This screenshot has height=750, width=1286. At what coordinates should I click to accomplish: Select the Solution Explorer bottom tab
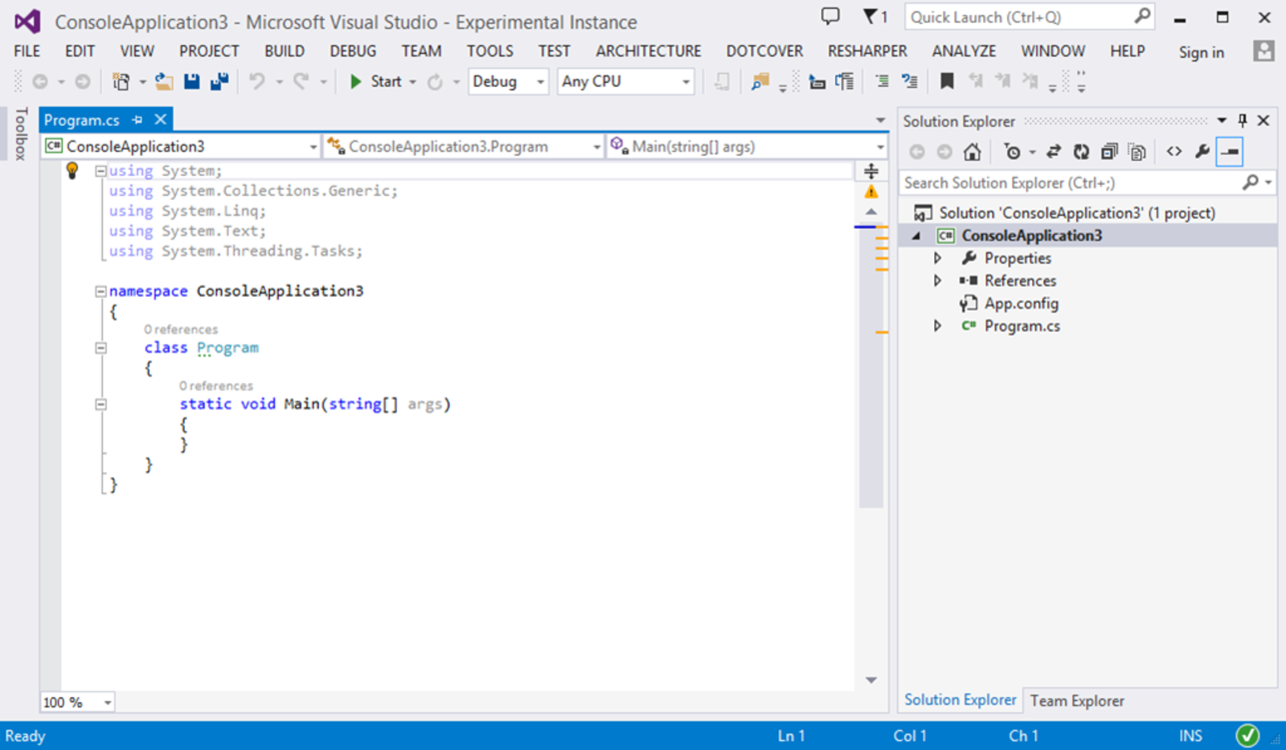point(960,699)
